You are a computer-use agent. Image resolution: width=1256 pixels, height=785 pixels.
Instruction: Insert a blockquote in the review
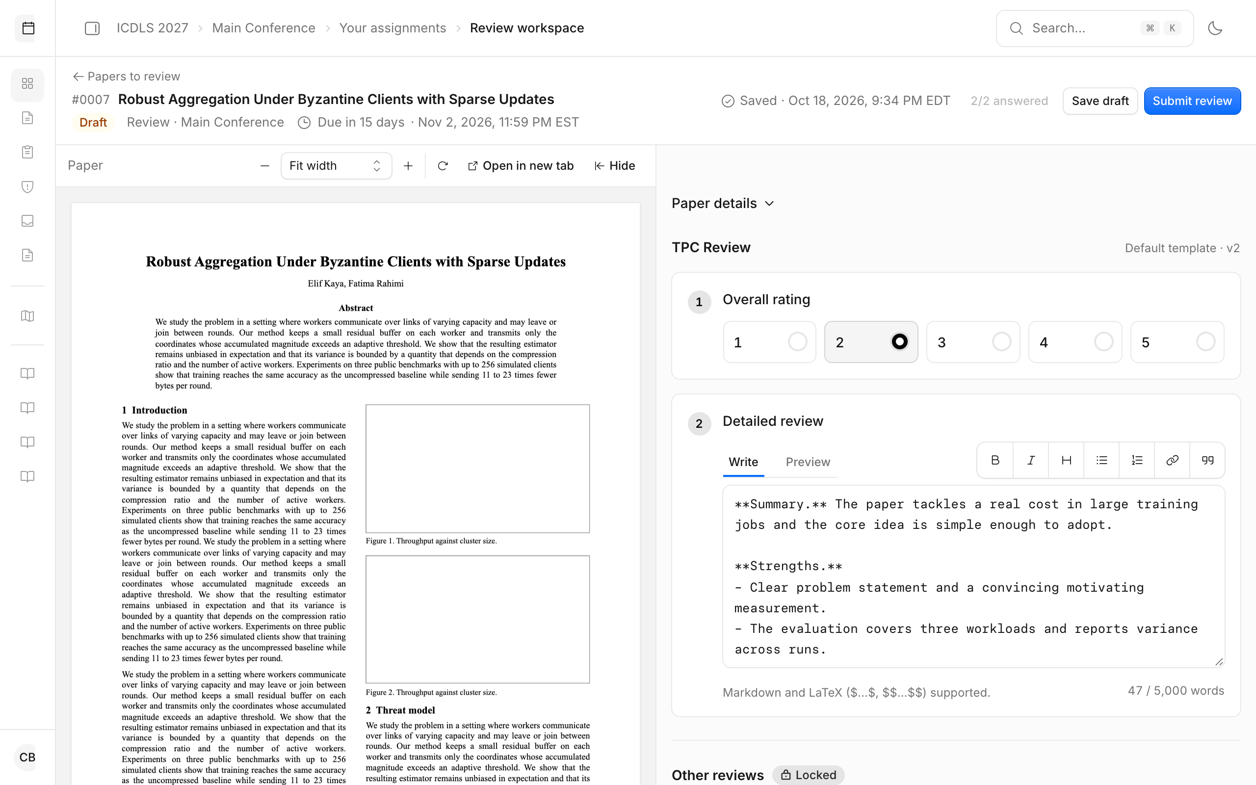(x=1207, y=460)
